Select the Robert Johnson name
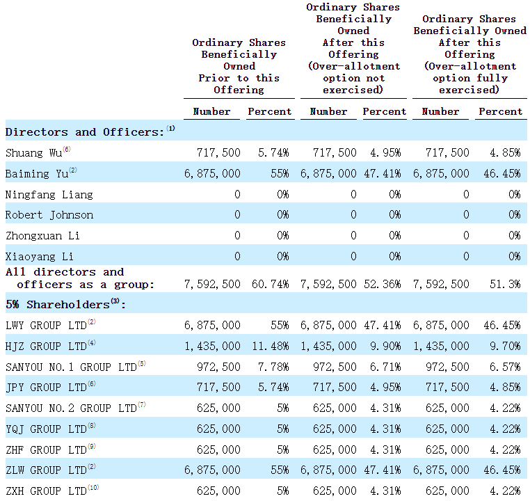This screenshot has width=530, height=501. click(x=49, y=215)
